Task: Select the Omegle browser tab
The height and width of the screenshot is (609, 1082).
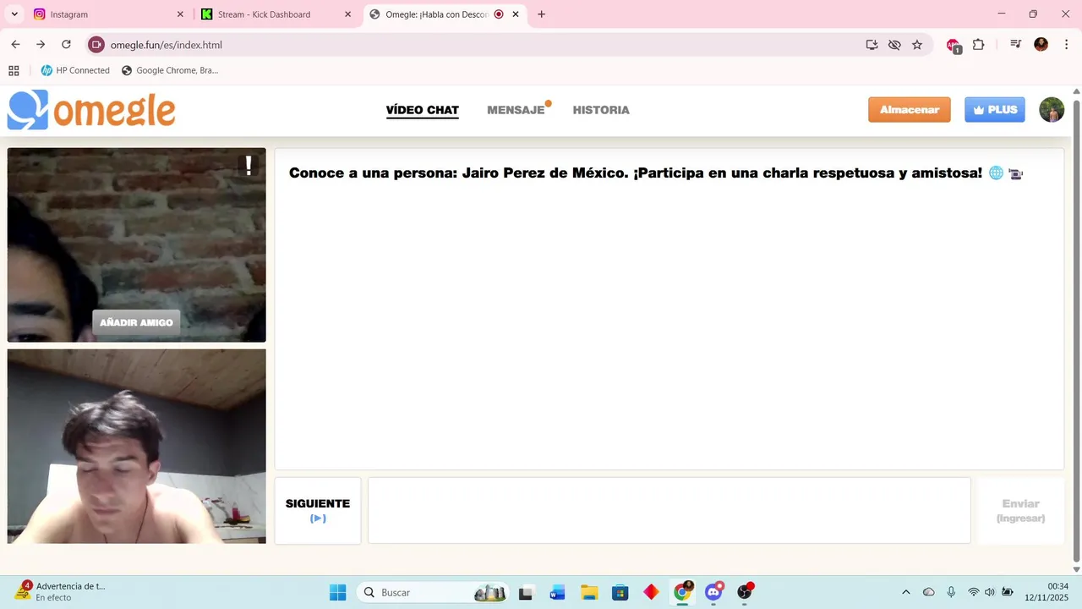Action: pos(445,14)
